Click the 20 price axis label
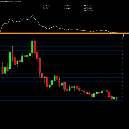The width and height of the screenshot is (129, 129). tap(123, 89)
